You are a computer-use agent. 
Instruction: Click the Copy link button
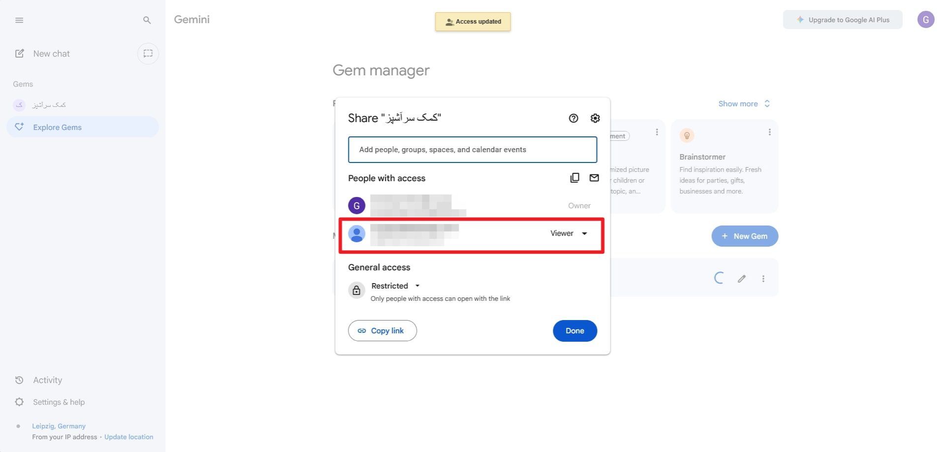[x=382, y=330]
